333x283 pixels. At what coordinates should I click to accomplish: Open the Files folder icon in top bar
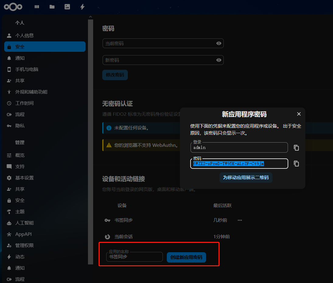click(52, 7)
